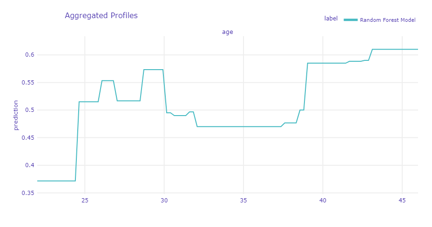Toggle Random Forest Model legend entry
The image size is (432, 227).
click(x=387, y=20)
